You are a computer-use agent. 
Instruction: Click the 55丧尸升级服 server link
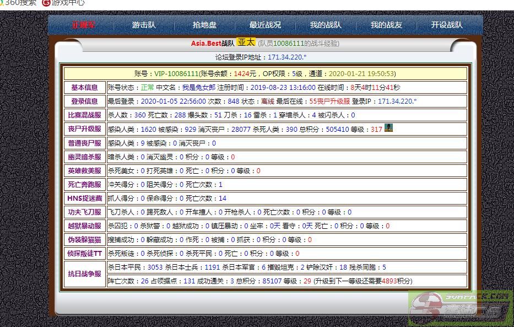point(329,101)
